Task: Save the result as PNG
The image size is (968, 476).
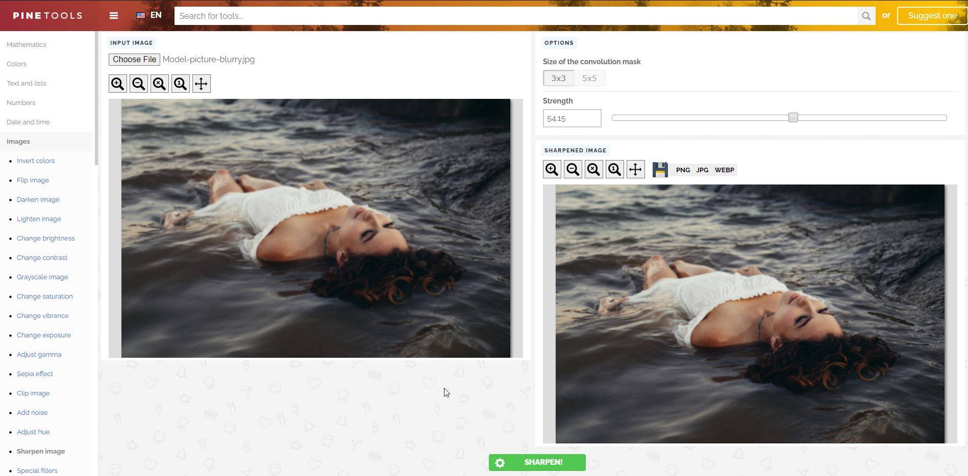Action: coord(683,170)
